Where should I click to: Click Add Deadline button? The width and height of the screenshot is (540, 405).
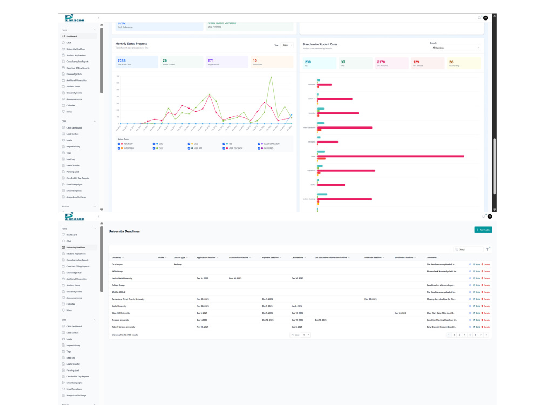[x=483, y=230]
